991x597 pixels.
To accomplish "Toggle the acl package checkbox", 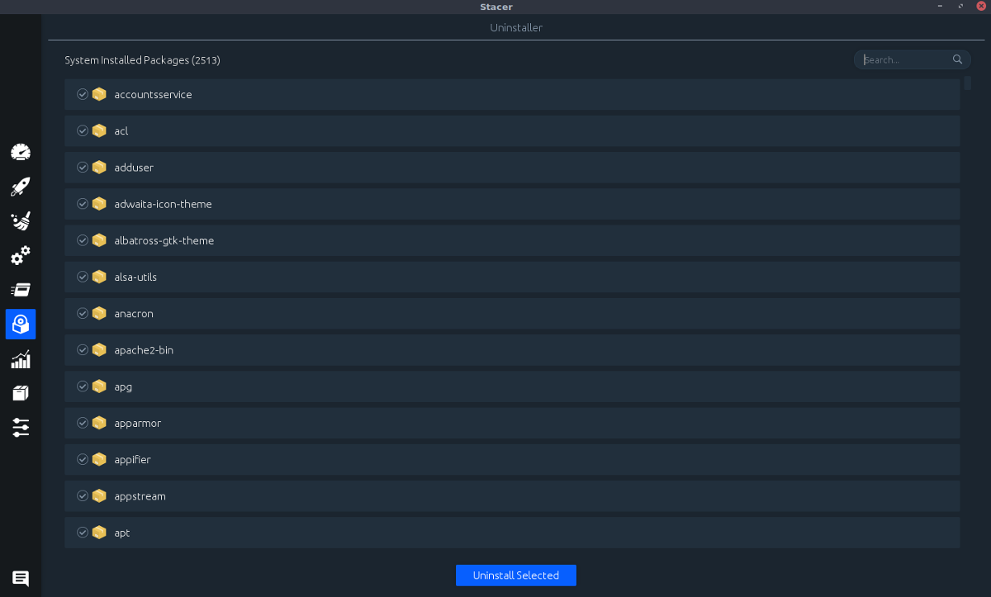I will [x=83, y=130].
